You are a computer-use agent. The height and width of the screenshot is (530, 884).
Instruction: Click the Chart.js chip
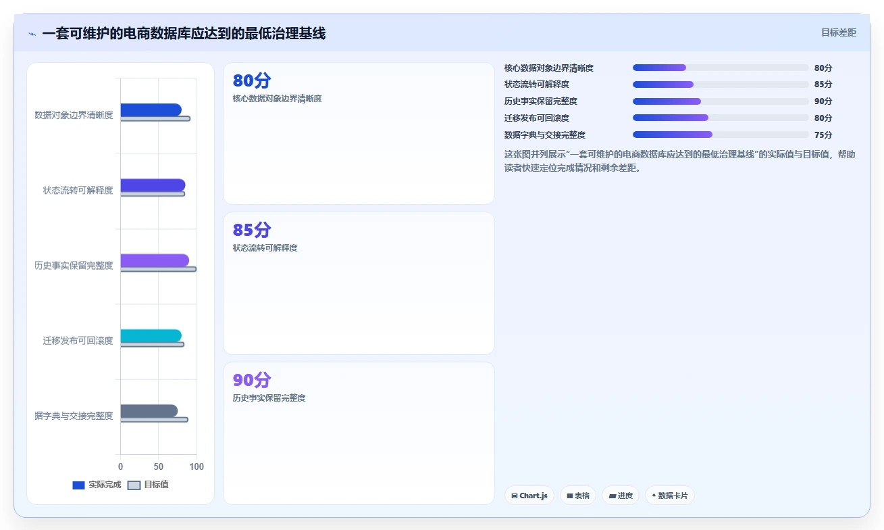pyautogui.click(x=529, y=496)
